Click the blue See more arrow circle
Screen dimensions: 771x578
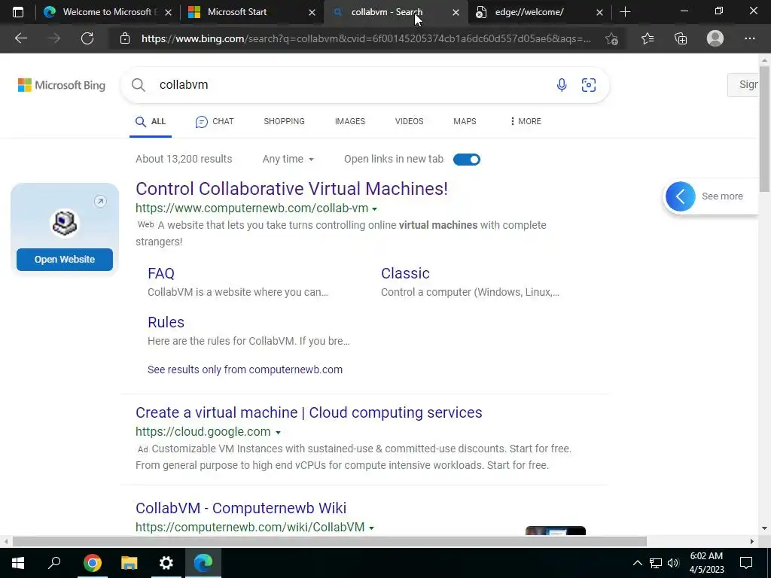(681, 196)
